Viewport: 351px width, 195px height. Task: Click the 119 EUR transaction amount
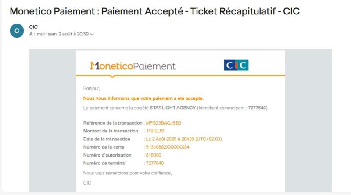(x=155, y=131)
